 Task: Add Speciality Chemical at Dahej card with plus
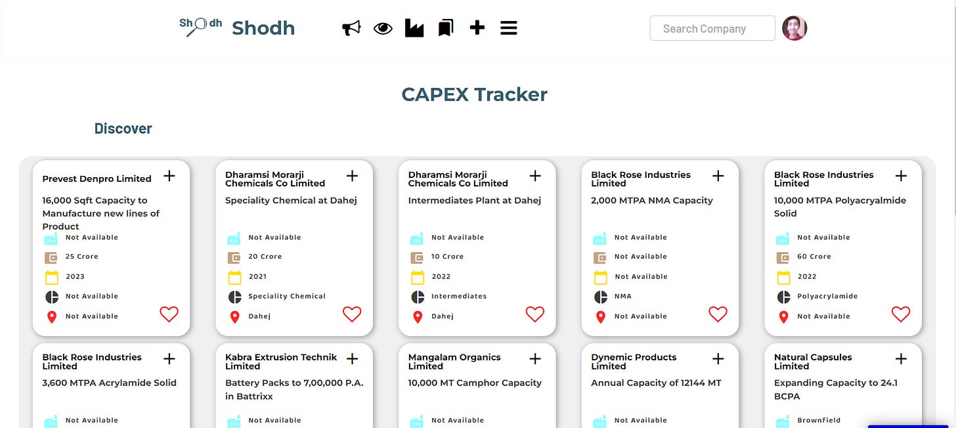(x=353, y=175)
